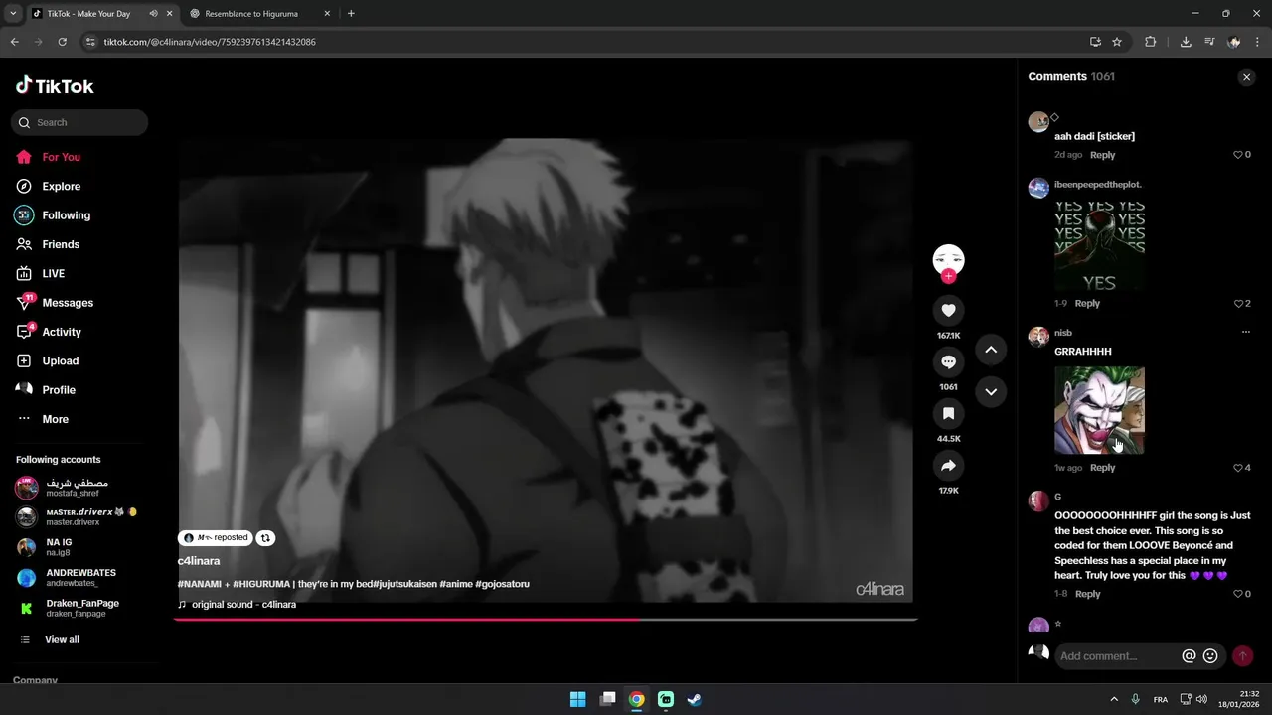The height and width of the screenshot is (715, 1272).
Task: Mute the TikTok browser tab audio
Action: tap(153, 14)
